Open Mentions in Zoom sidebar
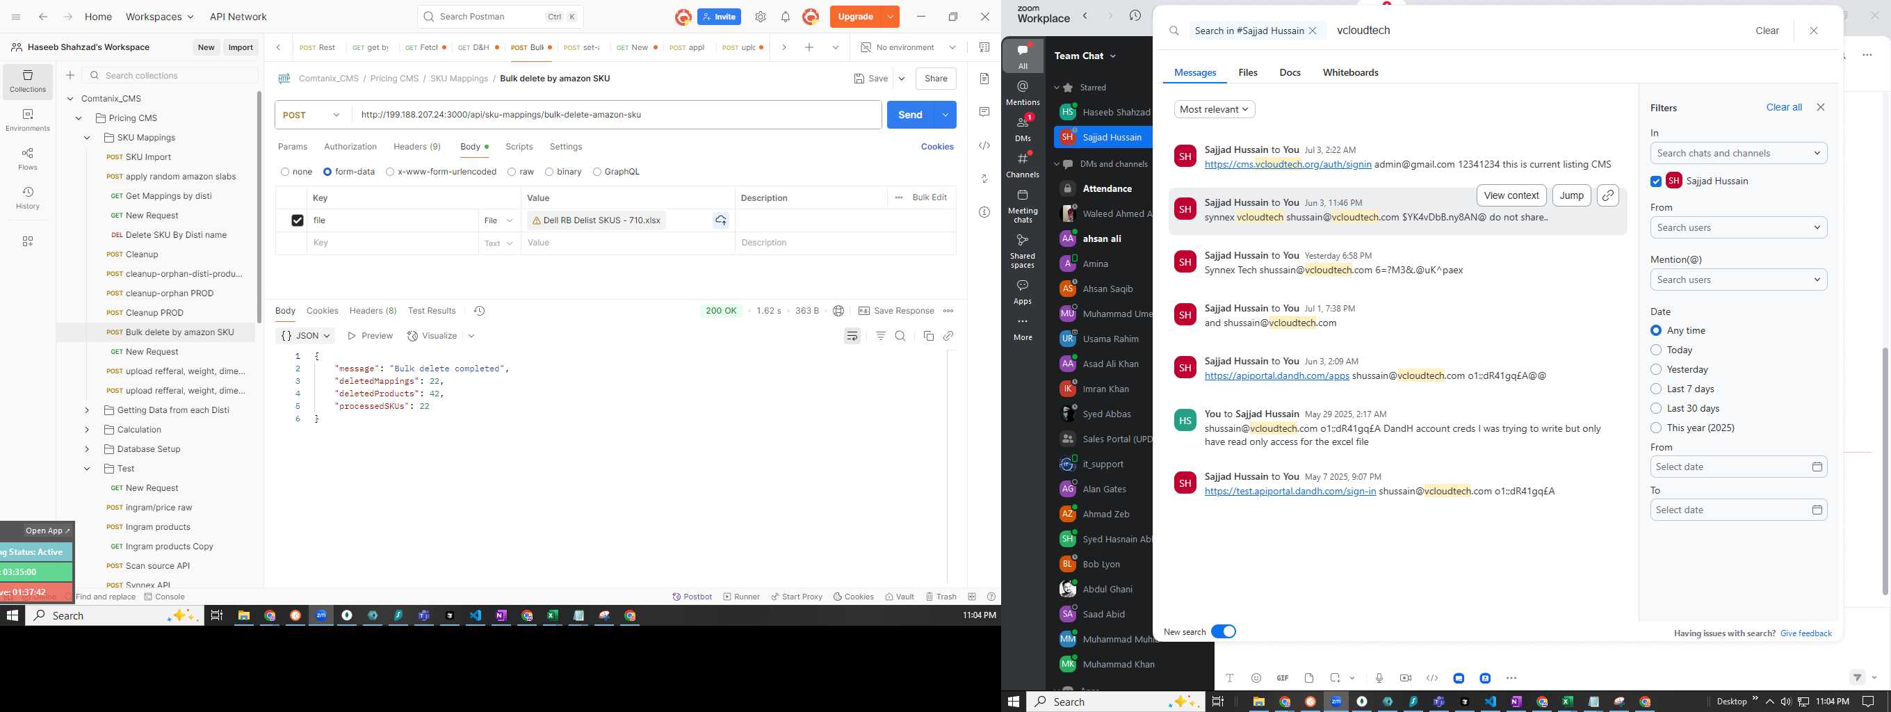Image resolution: width=1891 pixels, height=712 pixels. (1023, 93)
